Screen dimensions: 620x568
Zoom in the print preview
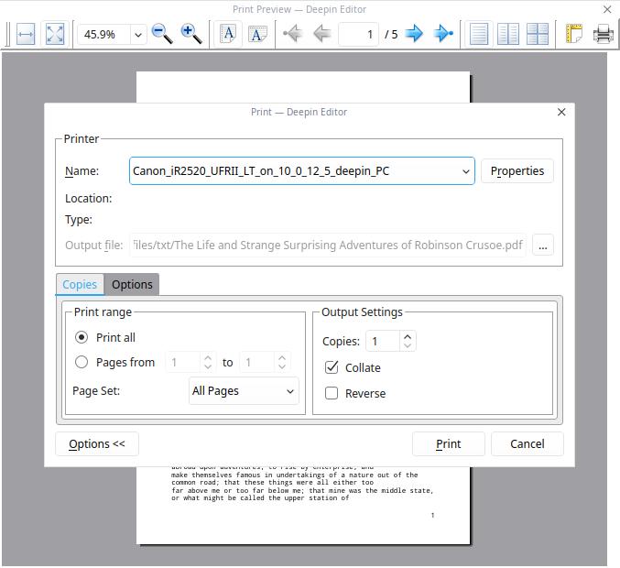pyautogui.click(x=191, y=34)
